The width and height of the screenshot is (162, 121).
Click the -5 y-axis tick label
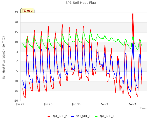coord(17,71)
